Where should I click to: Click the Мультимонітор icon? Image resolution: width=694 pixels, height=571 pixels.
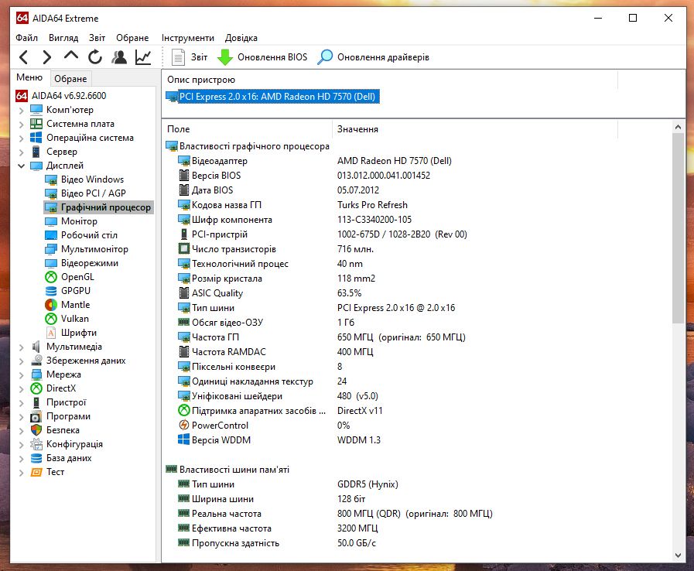click(x=51, y=249)
